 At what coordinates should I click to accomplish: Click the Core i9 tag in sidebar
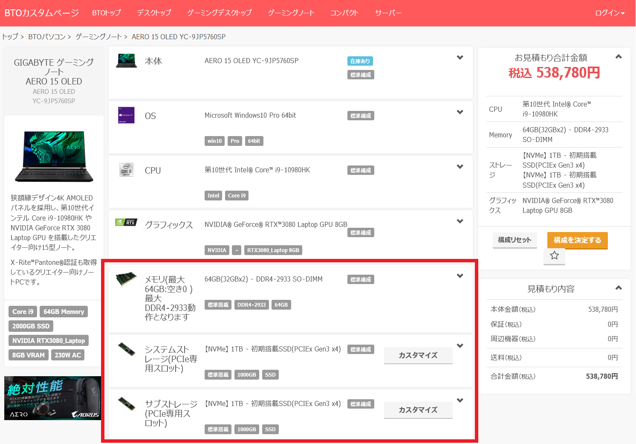pos(23,312)
